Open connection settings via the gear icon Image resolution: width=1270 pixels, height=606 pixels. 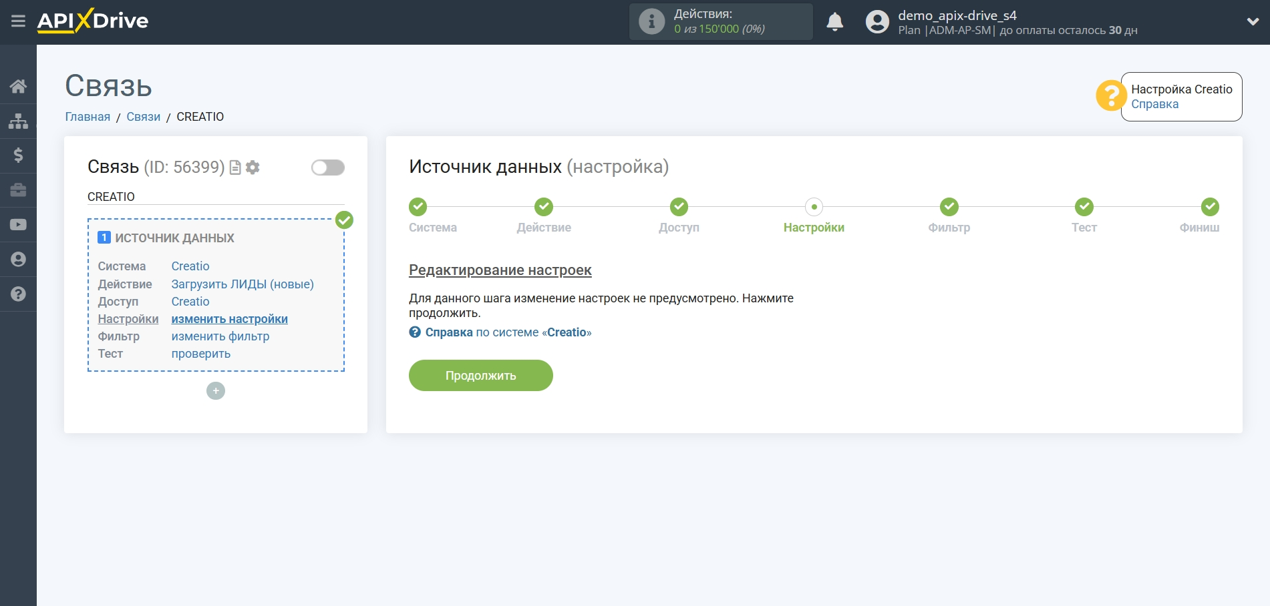tap(253, 168)
